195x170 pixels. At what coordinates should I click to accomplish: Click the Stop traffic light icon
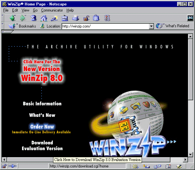pyautogui.click(x=107, y=18)
